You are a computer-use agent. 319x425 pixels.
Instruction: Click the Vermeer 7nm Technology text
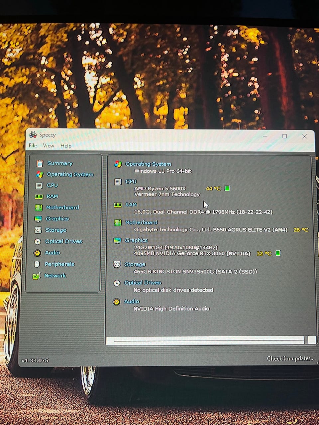(167, 194)
